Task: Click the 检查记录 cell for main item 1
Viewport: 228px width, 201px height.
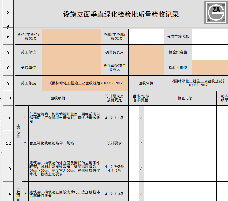Action: (185, 118)
